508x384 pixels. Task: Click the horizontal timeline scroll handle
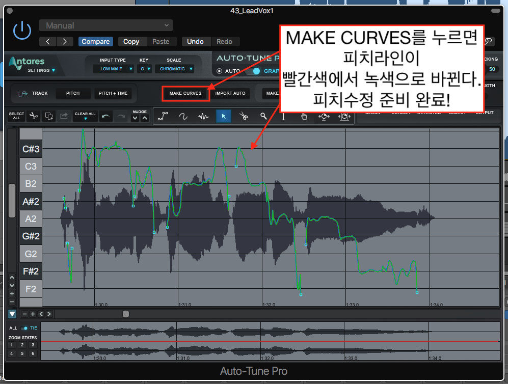pyautogui.click(x=126, y=314)
